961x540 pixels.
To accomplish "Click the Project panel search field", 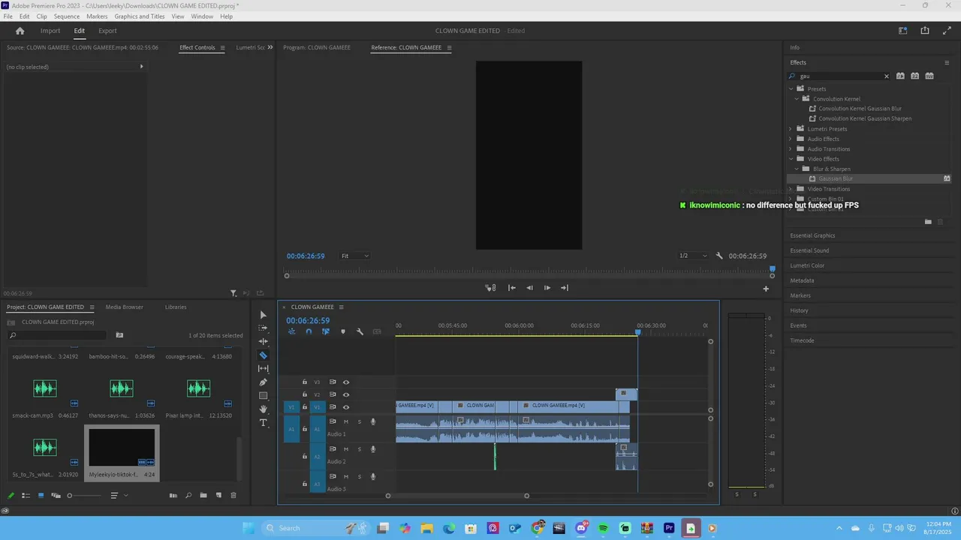I will (56, 335).
